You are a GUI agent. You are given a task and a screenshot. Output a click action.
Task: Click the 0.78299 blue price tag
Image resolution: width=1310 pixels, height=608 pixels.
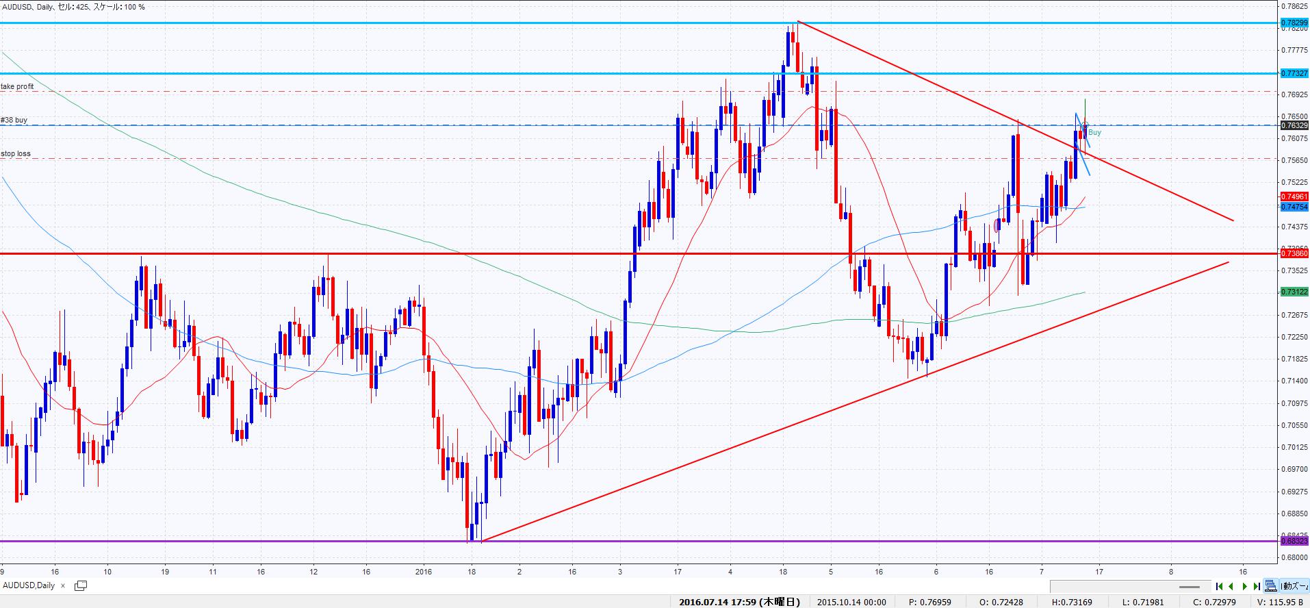point(1294,23)
